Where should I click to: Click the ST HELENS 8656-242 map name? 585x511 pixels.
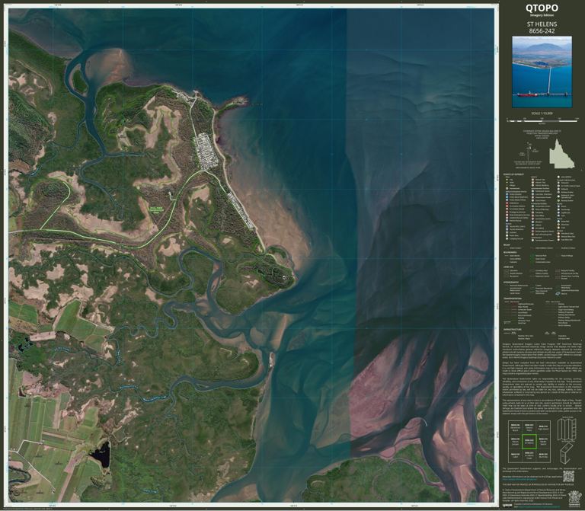(x=542, y=27)
